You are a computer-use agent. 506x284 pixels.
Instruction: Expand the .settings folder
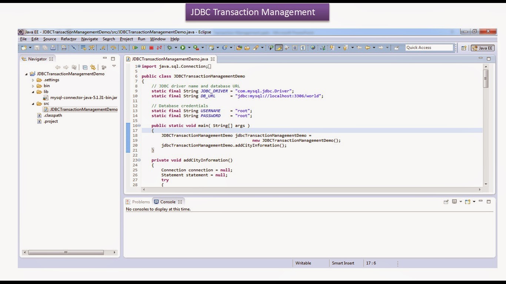coord(33,80)
